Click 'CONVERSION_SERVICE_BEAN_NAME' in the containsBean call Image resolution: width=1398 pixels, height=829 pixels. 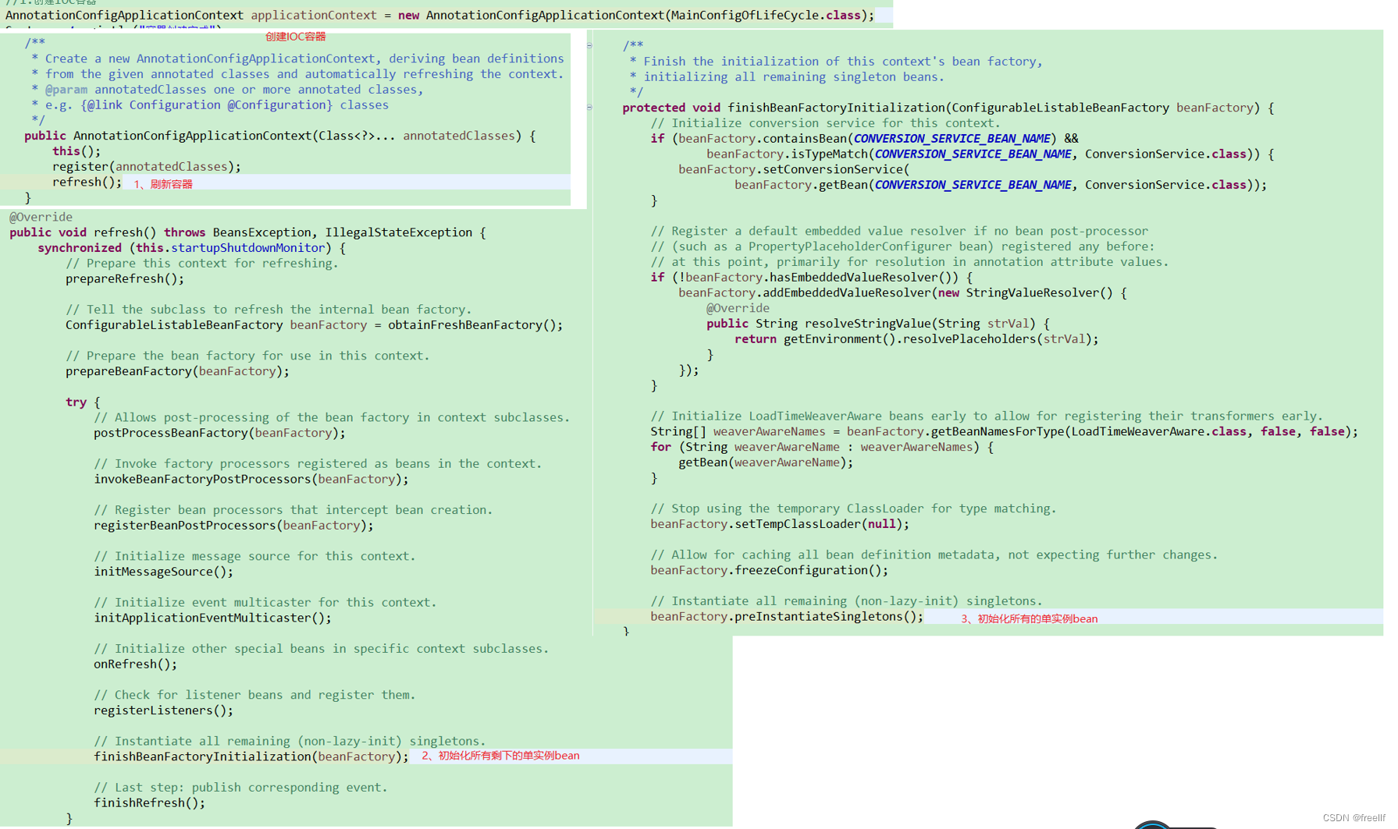tap(952, 138)
